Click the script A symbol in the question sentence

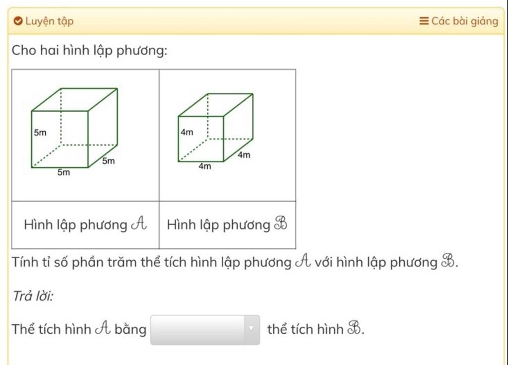[303, 262]
